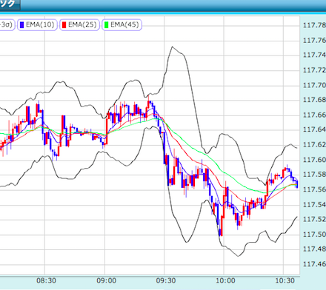Click the upper Bollinger band peak near 117.74
Viewport: 326px width, 290px height.
pos(172,47)
